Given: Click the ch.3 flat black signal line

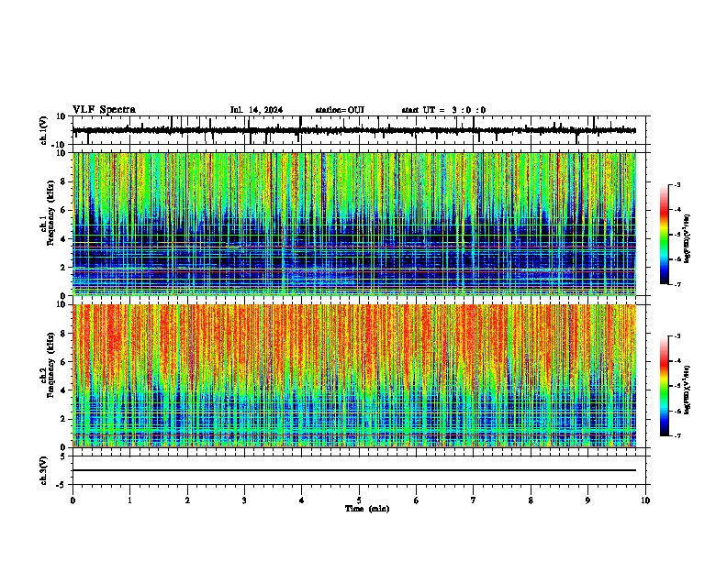Looking at the screenshot, I should [x=354, y=470].
